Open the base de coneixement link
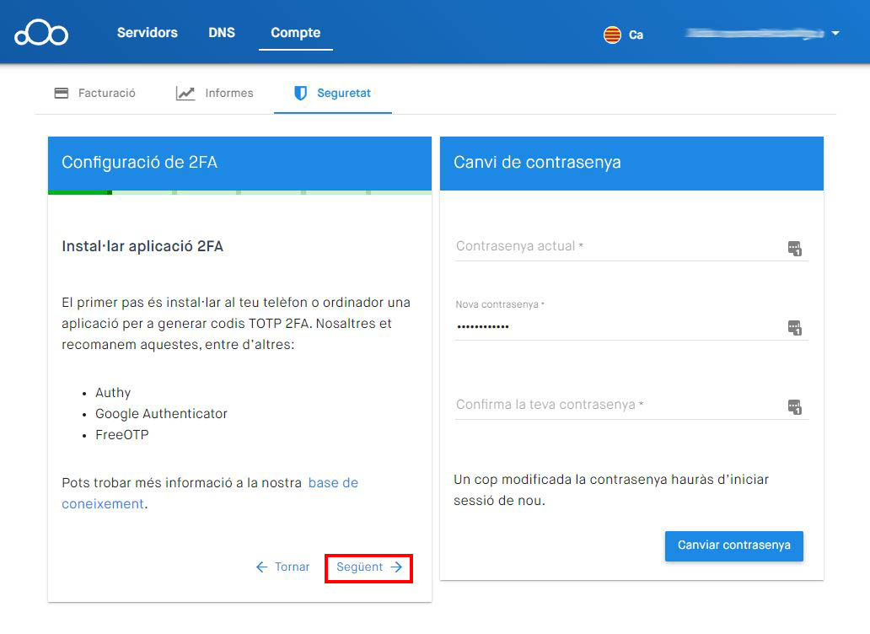870x634 pixels. coord(333,482)
